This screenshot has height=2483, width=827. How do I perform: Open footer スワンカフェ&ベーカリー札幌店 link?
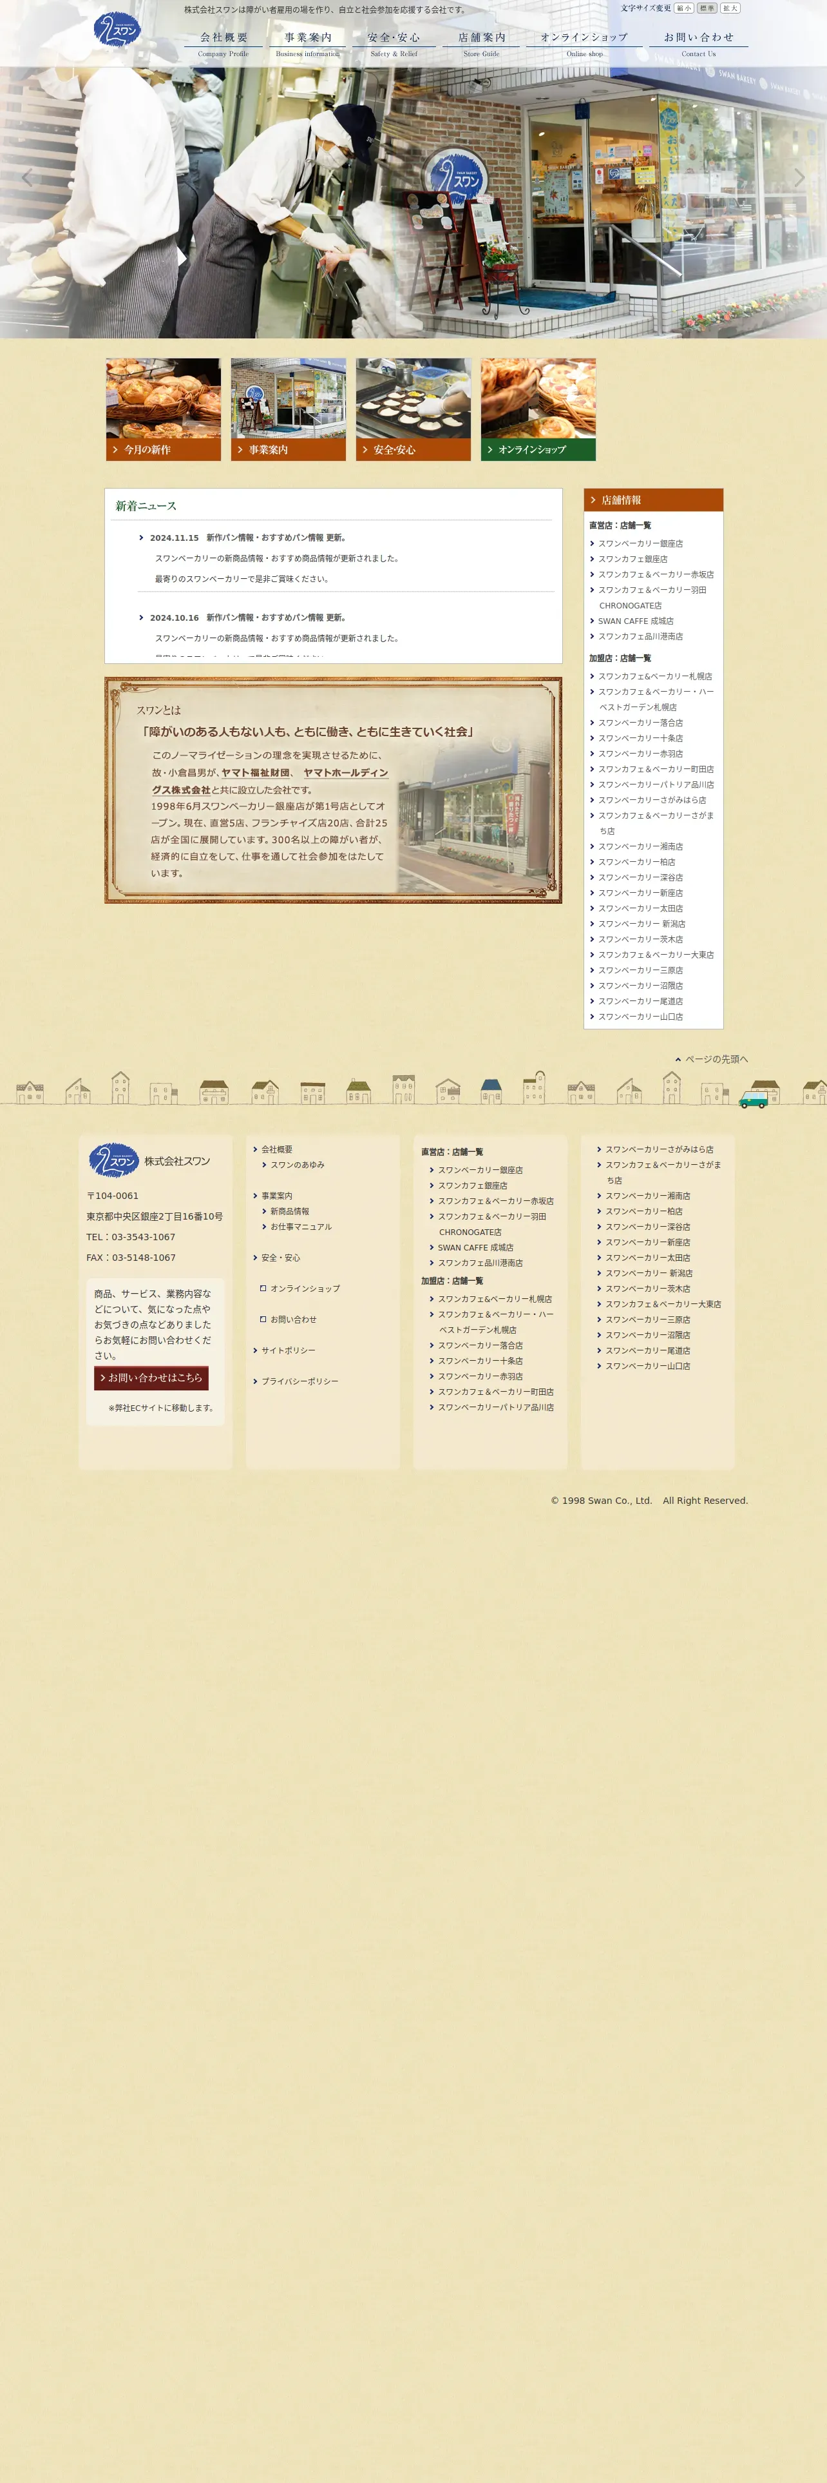coord(495,1298)
